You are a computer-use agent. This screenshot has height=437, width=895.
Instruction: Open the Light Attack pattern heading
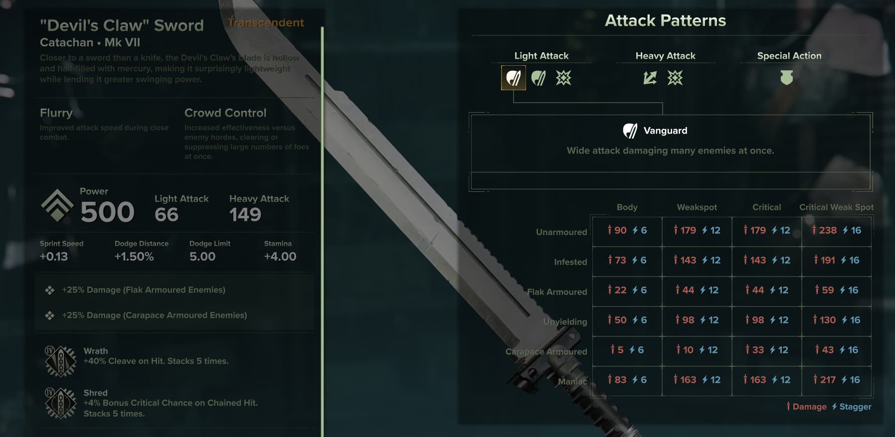541,56
